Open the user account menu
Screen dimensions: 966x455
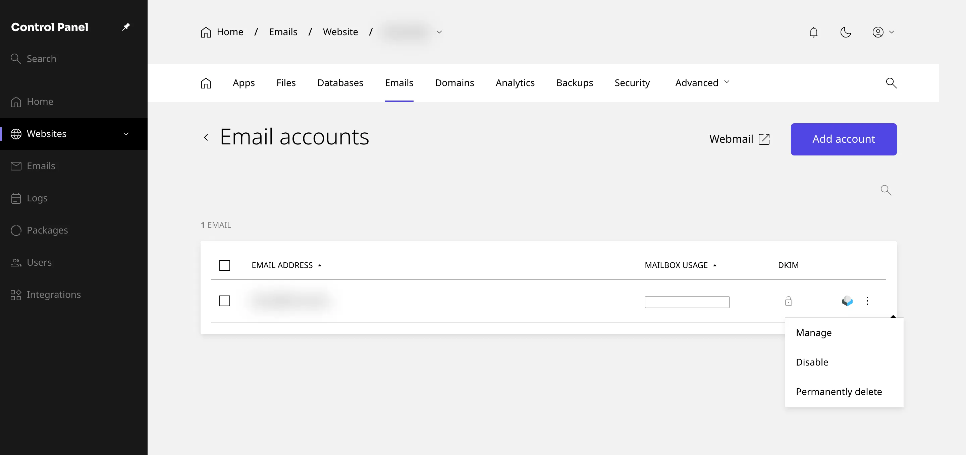(x=883, y=32)
